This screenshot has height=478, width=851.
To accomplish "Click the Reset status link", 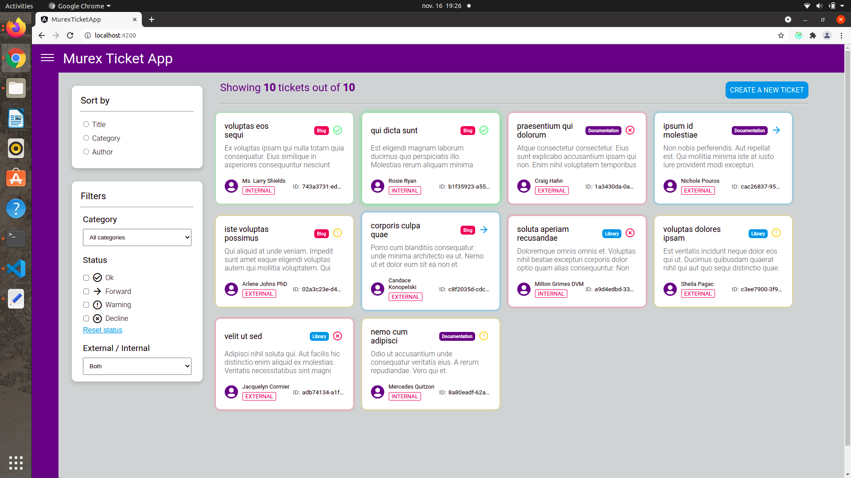I will 102,330.
